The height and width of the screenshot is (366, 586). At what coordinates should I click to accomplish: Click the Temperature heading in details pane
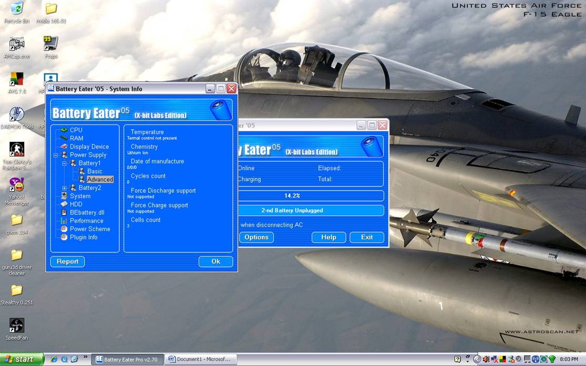click(x=147, y=132)
